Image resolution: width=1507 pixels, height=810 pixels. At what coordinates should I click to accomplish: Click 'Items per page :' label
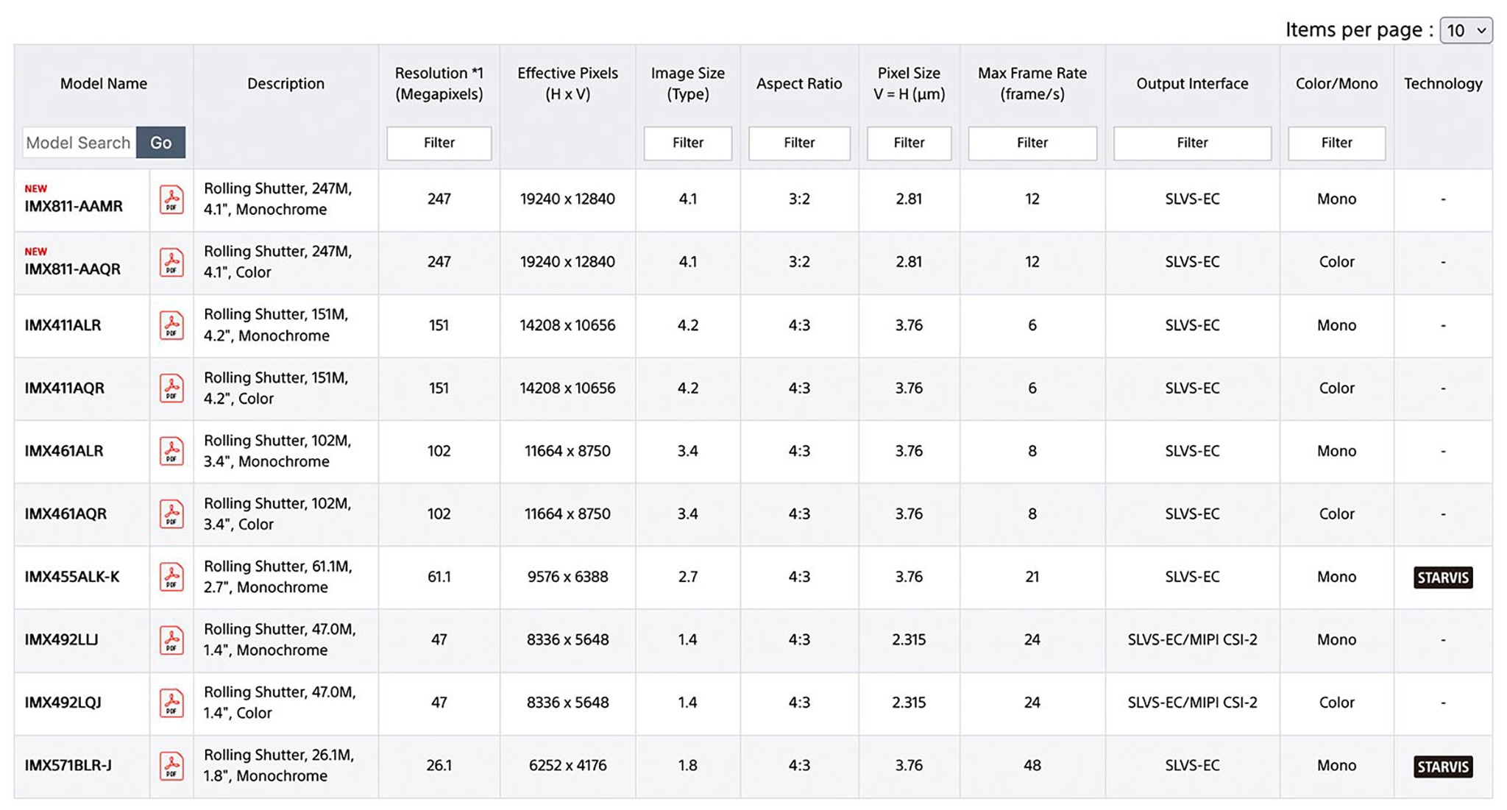click(1359, 30)
